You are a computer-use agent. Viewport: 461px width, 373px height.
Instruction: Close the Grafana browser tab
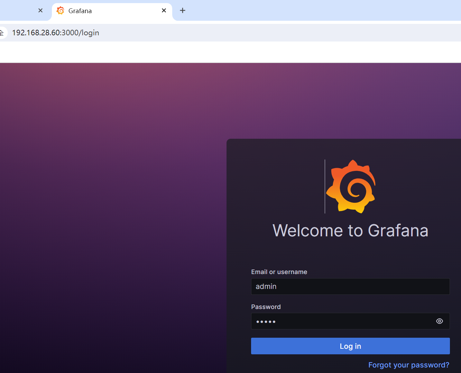[164, 10]
